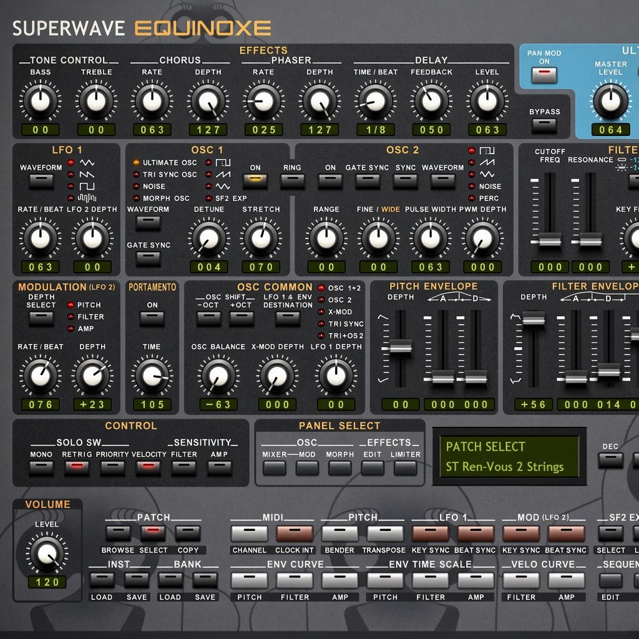639x639 pixels.
Task: Open the Limiter panel
Action: [x=405, y=468]
